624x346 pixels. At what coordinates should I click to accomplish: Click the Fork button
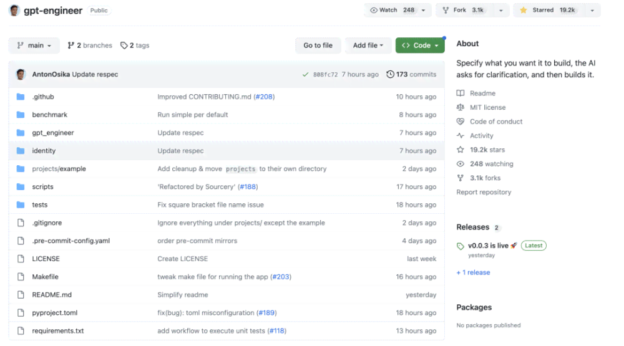[x=464, y=11]
